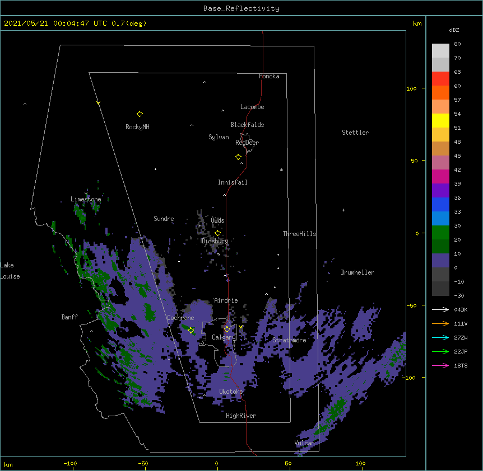Viewport: 483px width, 471px height.
Task: Click the Calgary city label
Action: click(224, 337)
